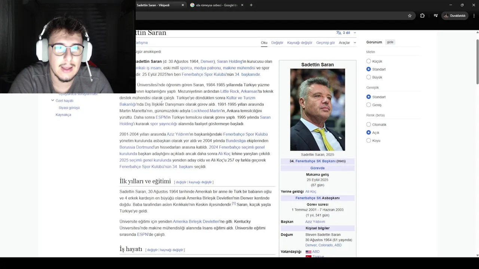Open the Chrome extensions puzzle icon
The image size is (479, 269).
click(422, 16)
